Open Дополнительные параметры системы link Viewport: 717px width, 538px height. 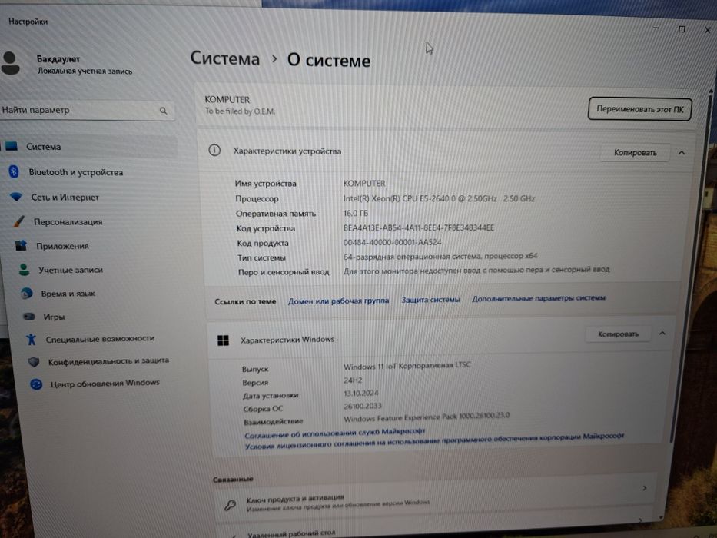(x=539, y=298)
